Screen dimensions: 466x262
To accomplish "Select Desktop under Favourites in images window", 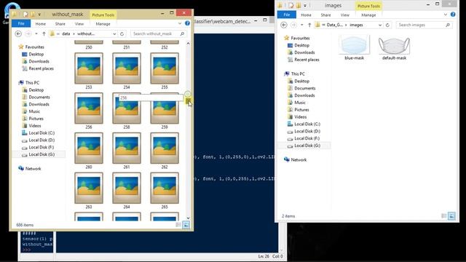I will tap(301, 45).
